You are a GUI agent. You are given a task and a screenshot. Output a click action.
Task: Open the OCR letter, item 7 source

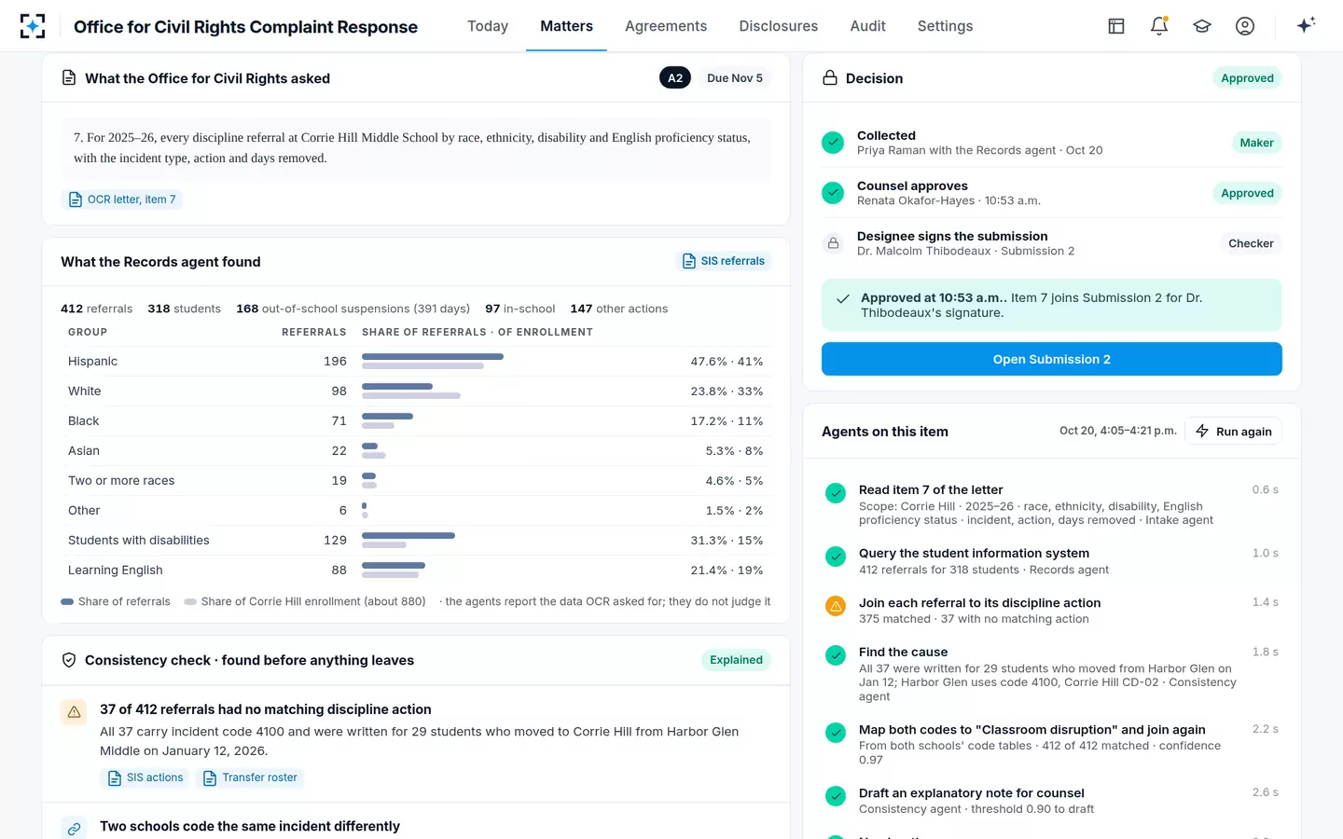point(122,199)
